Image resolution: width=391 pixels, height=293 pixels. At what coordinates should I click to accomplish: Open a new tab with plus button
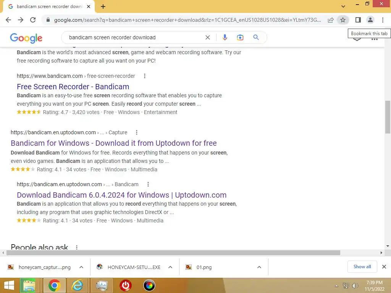(x=103, y=7)
